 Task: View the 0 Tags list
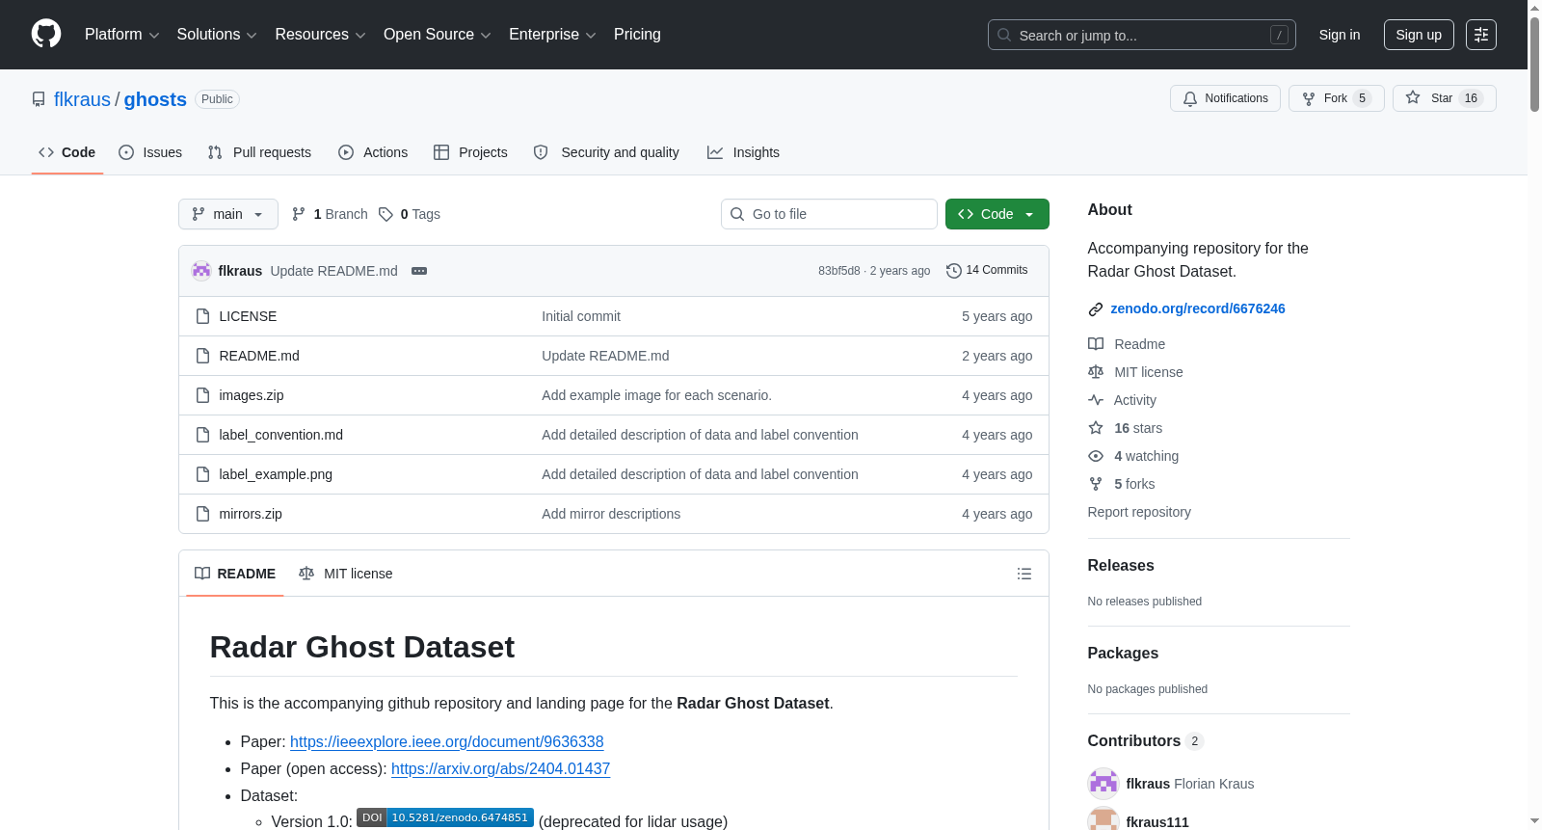(410, 214)
